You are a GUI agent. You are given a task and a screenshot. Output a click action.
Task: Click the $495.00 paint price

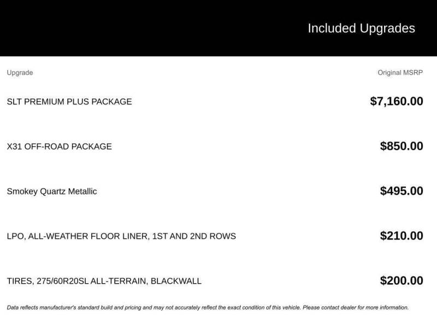coord(401,191)
